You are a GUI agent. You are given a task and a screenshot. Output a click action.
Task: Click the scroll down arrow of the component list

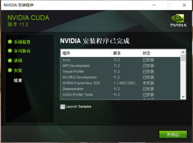[x=183, y=97]
